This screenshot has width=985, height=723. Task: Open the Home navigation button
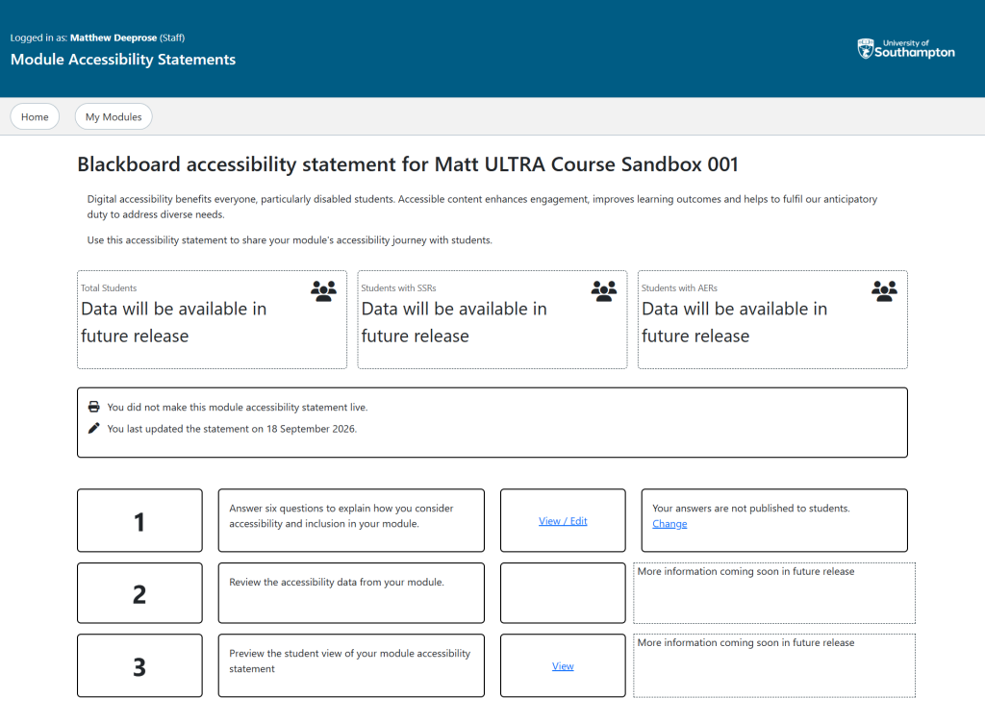pyautogui.click(x=35, y=116)
